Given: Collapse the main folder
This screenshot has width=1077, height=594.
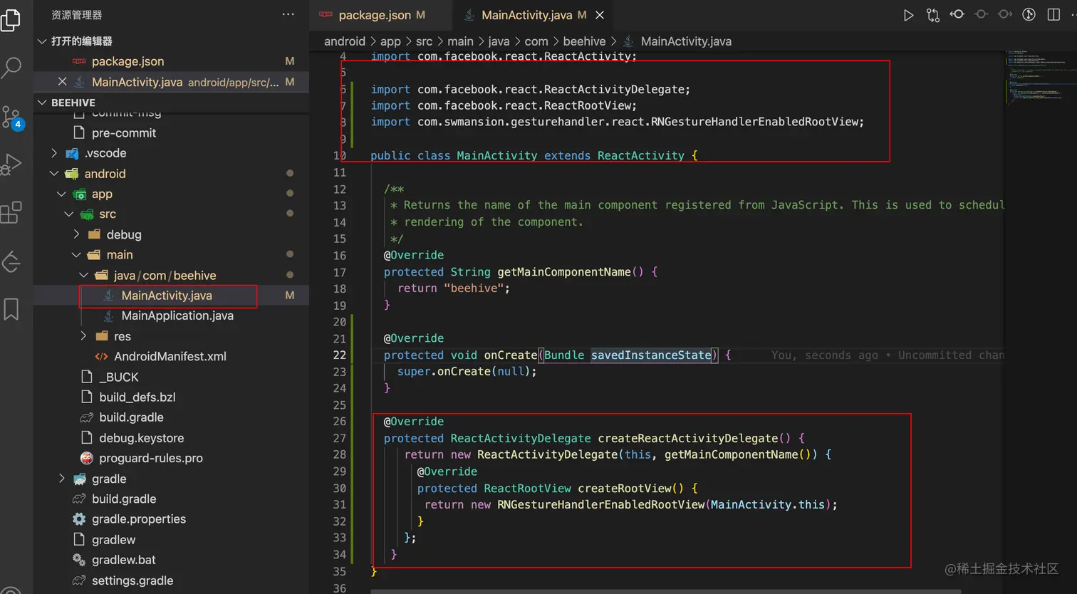Looking at the screenshot, I should 77,255.
